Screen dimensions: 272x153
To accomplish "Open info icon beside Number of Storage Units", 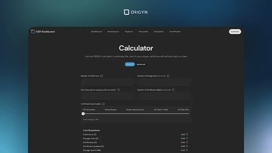I will 168,76.
